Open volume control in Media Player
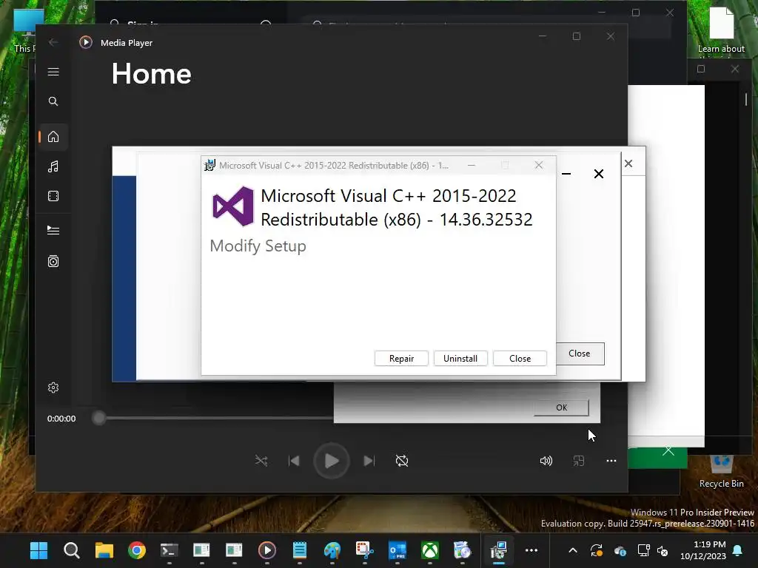 (546, 461)
